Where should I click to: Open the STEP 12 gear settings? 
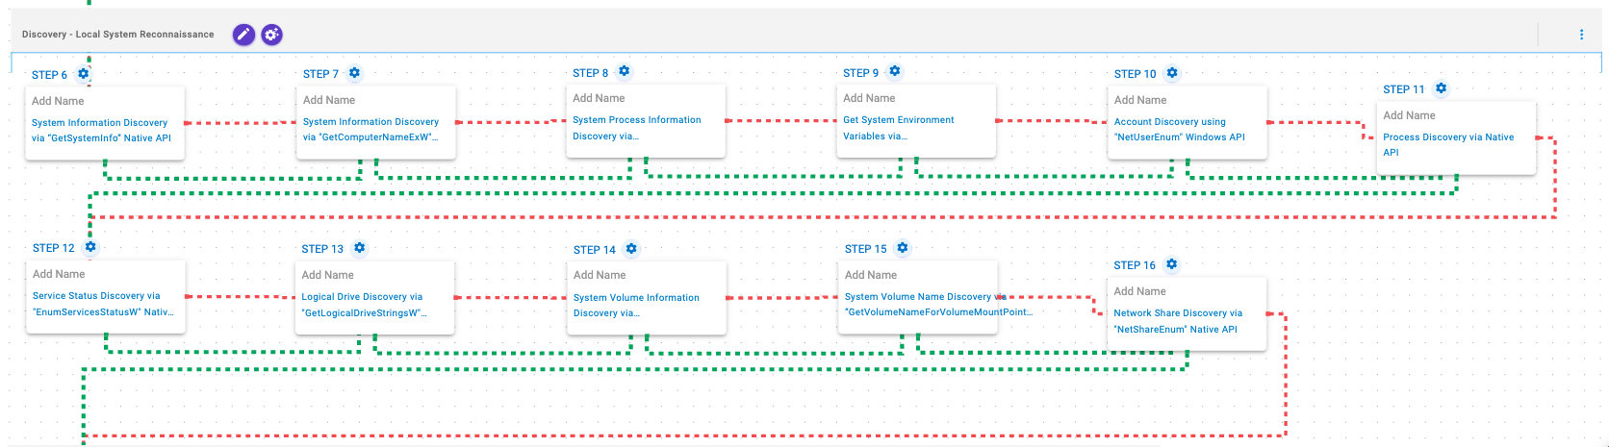click(90, 247)
